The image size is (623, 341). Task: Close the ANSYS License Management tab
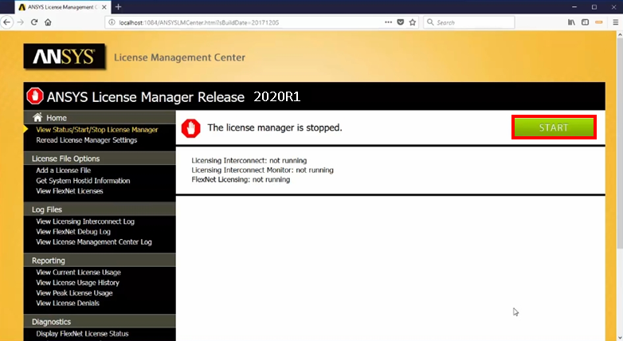(x=104, y=7)
